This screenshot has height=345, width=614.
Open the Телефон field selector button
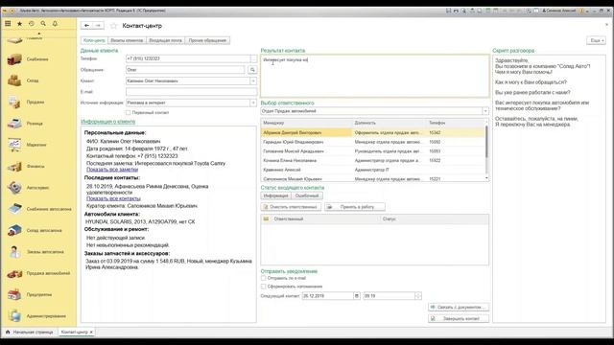coord(253,58)
